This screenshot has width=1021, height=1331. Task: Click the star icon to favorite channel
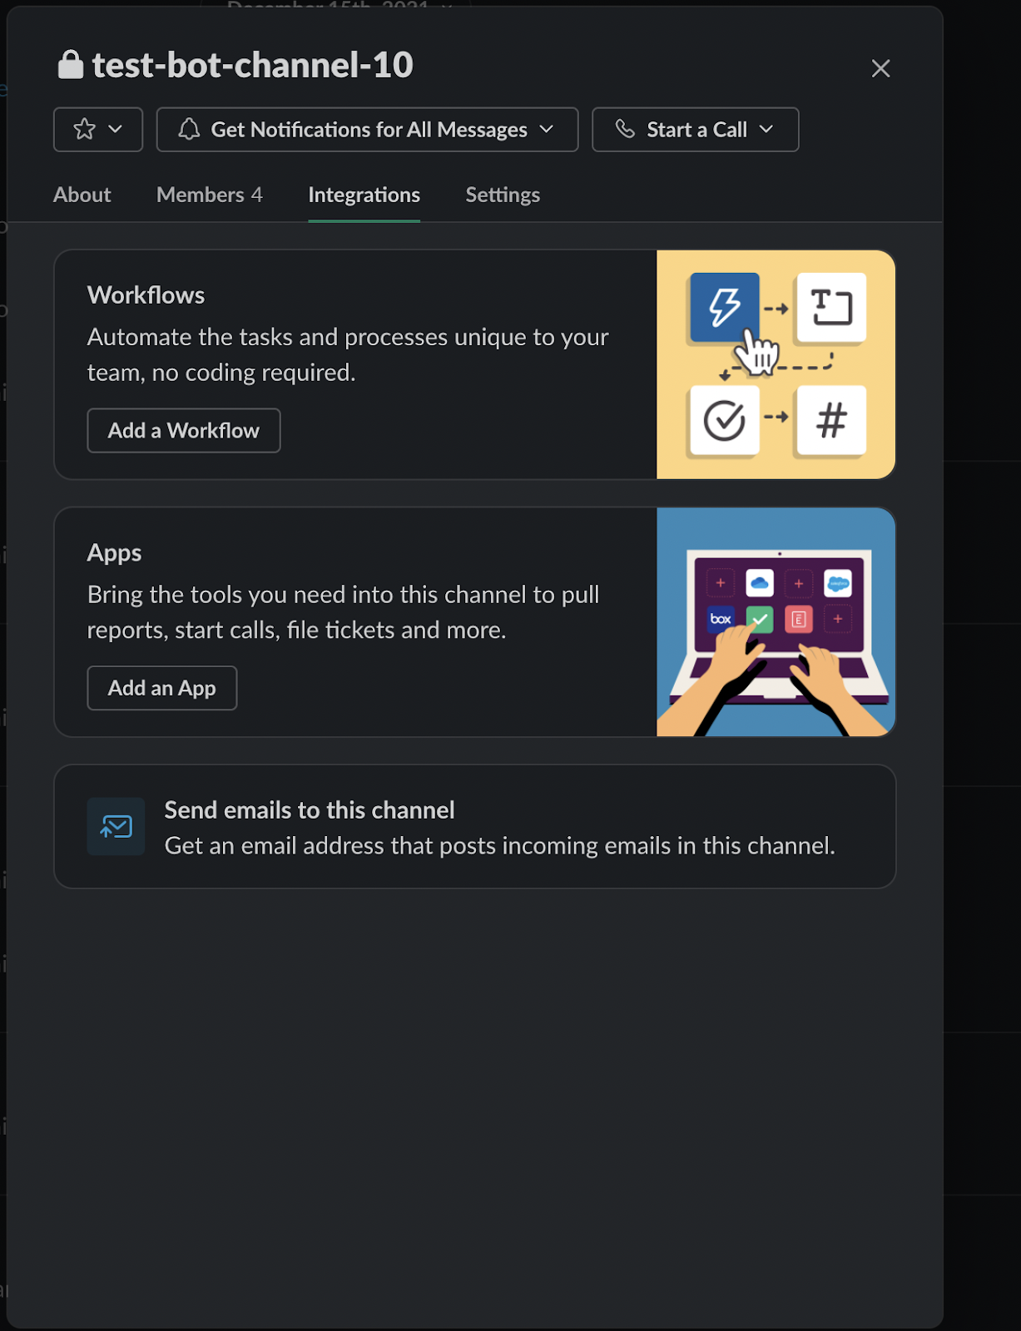point(84,129)
